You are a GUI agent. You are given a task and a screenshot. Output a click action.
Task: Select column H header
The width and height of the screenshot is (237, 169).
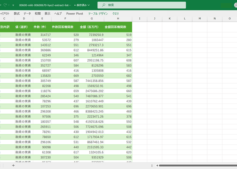point(118,18)
